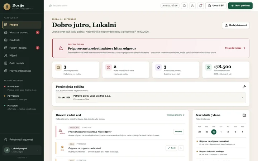Expand chevron next to Završi button

(181, 148)
